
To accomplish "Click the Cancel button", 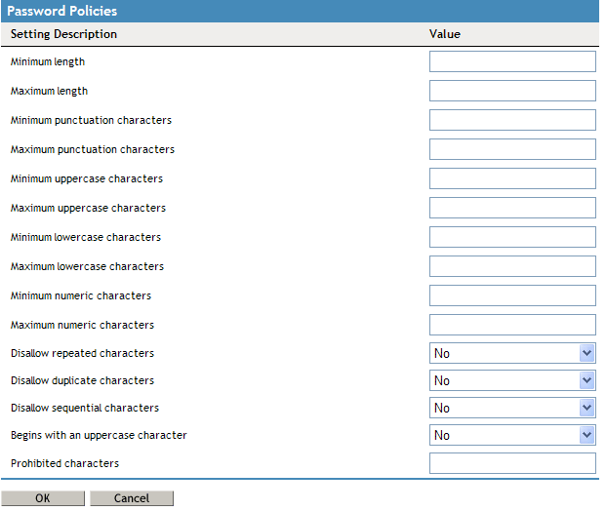I will 132,498.
